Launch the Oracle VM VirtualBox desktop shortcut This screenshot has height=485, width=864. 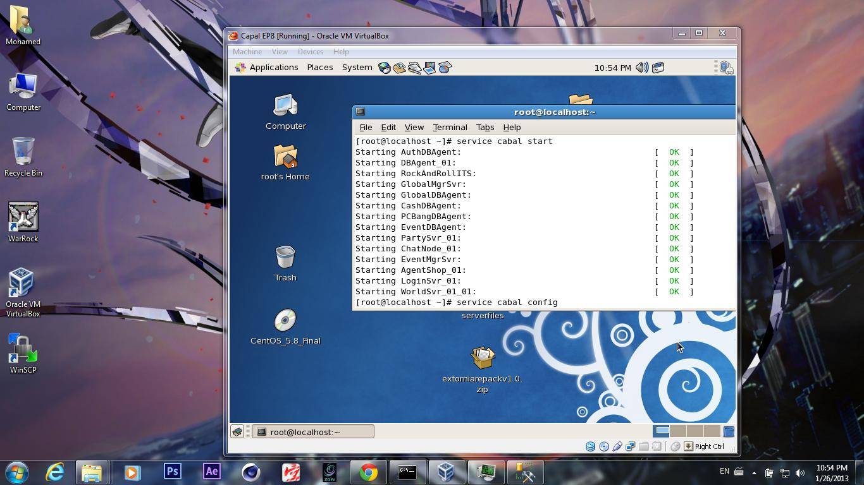(23, 292)
